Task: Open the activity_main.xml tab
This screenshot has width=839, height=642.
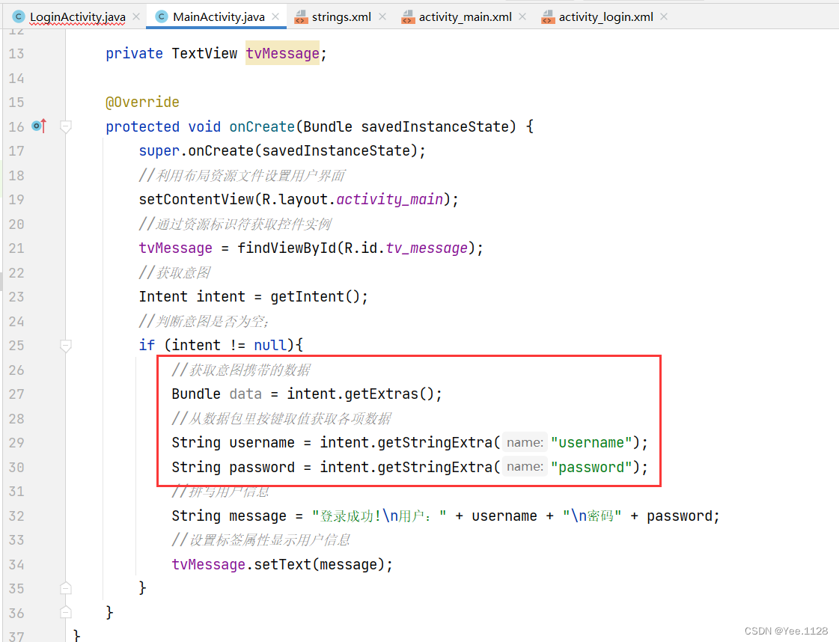Action: tap(465, 16)
